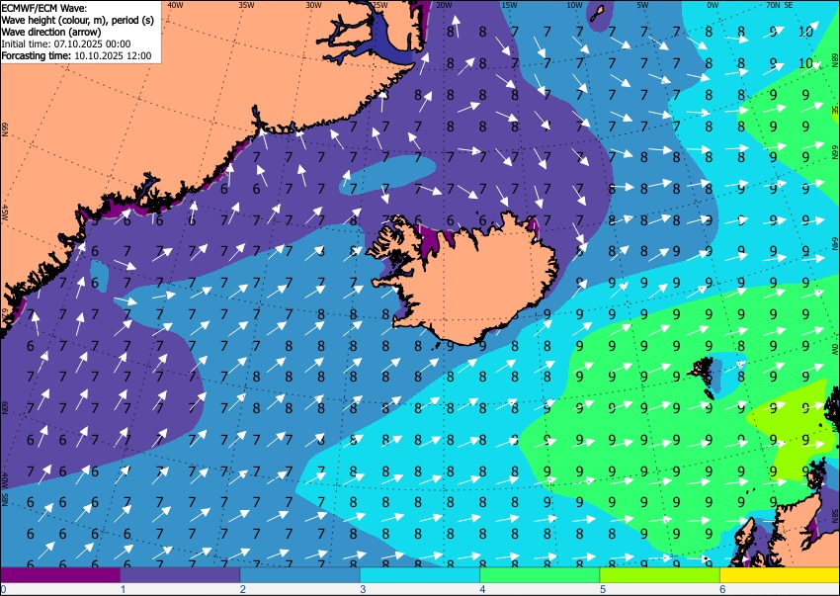Click the green 4–5 m legend swatch
The image size is (840, 596).
click(x=540, y=575)
